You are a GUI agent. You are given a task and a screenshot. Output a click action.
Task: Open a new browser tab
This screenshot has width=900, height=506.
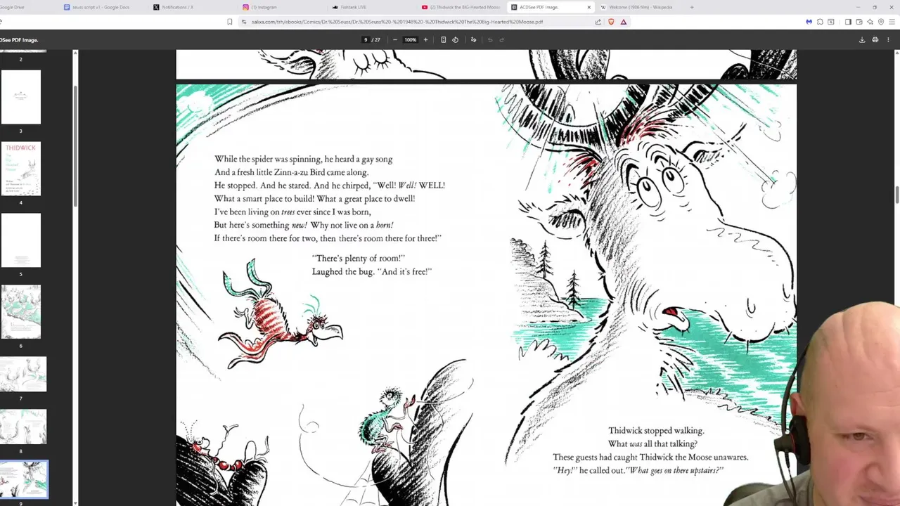point(692,7)
